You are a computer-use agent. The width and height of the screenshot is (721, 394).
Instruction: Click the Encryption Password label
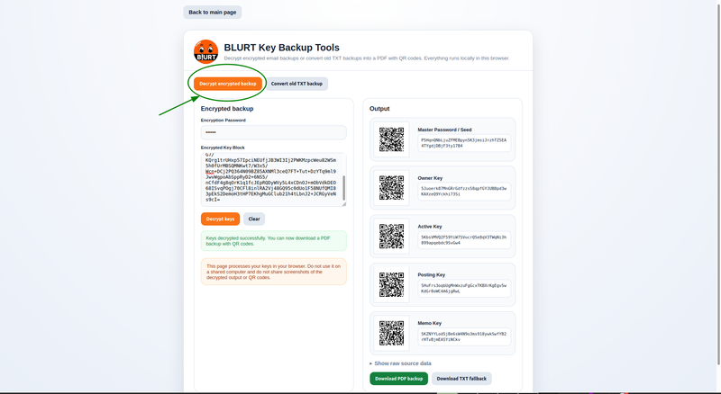(x=223, y=121)
